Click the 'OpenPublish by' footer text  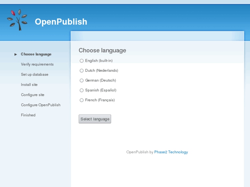pyautogui.click(x=140, y=152)
